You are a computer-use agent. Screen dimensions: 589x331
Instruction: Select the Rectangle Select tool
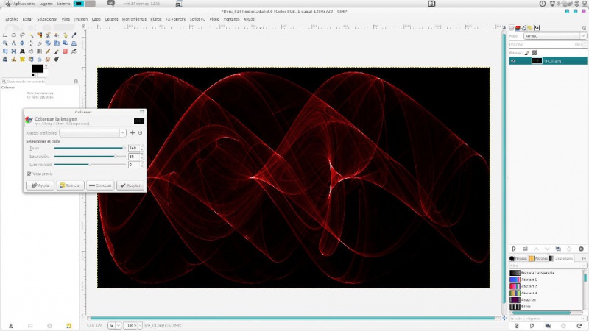[5, 35]
